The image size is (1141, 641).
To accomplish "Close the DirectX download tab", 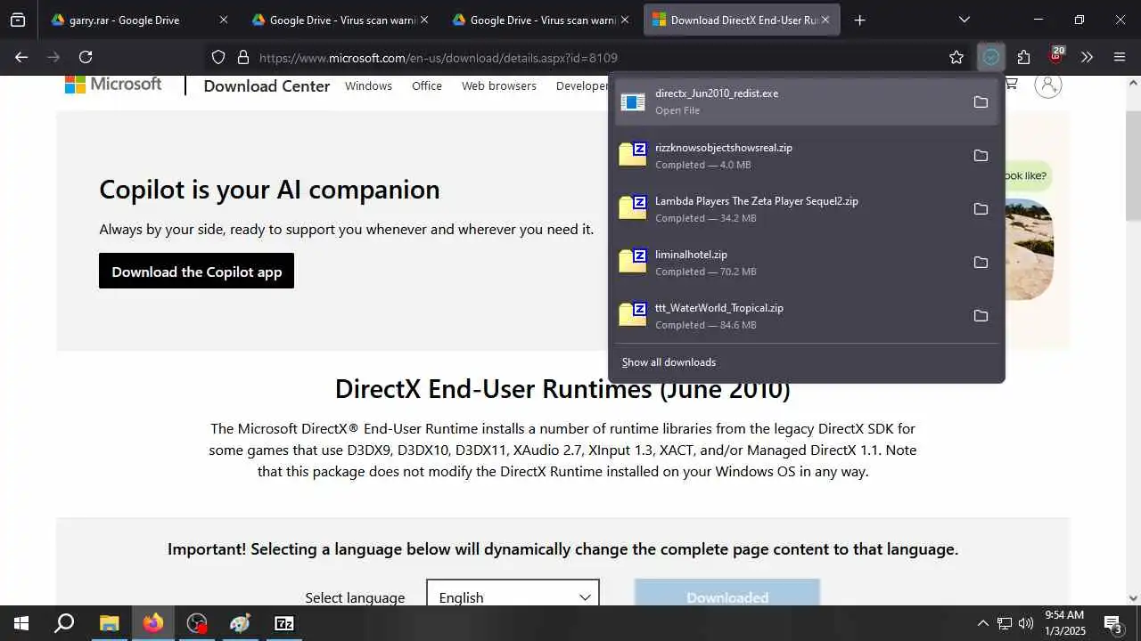I will point(825,20).
